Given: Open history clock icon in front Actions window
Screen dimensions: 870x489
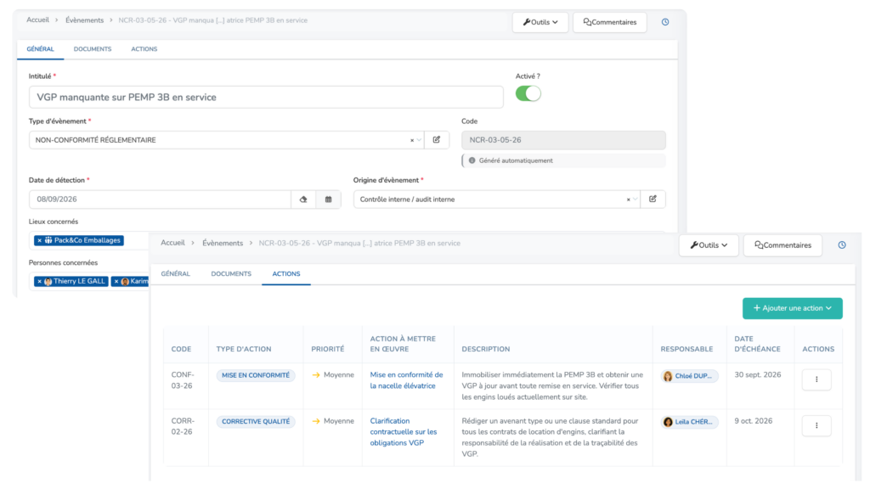Looking at the screenshot, I should point(842,245).
